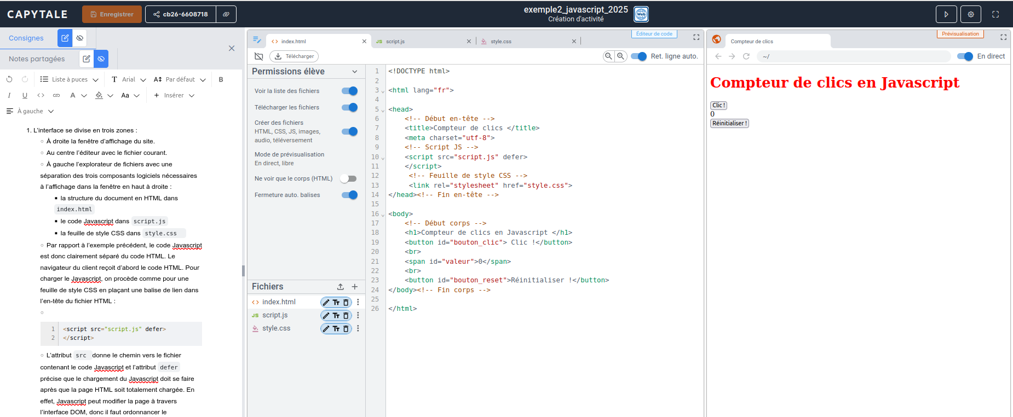Click the play/run icon in top bar

click(946, 14)
